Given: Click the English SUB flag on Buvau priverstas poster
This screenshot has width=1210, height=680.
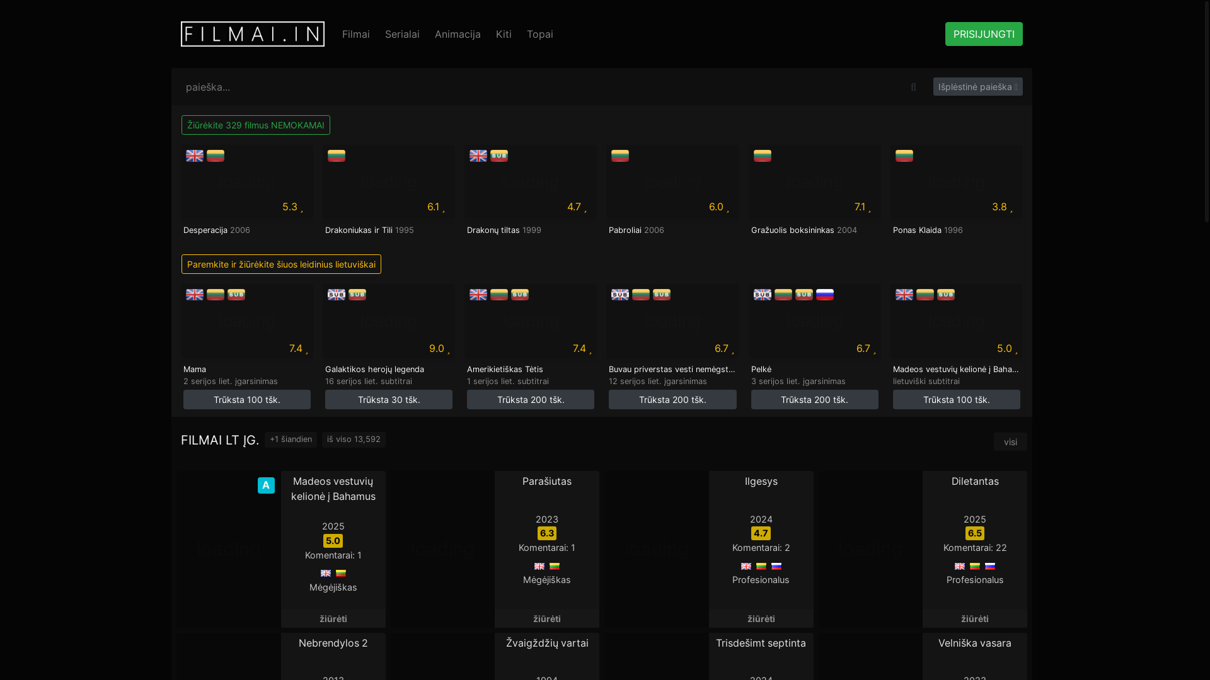Looking at the screenshot, I should (x=620, y=295).
